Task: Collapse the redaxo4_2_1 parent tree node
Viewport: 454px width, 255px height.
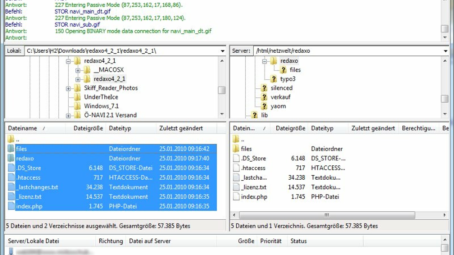Action: click(x=68, y=61)
